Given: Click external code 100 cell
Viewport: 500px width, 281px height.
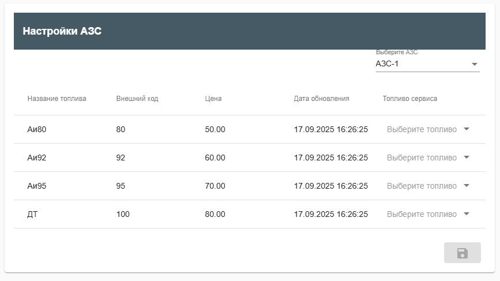Looking at the screenshot, I should coord(123,214).
